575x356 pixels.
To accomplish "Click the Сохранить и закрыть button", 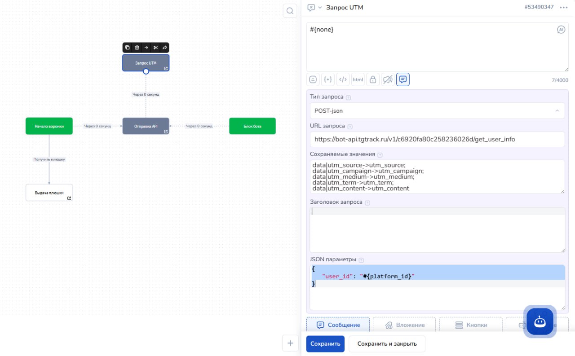I will click(x=387, y=344).
